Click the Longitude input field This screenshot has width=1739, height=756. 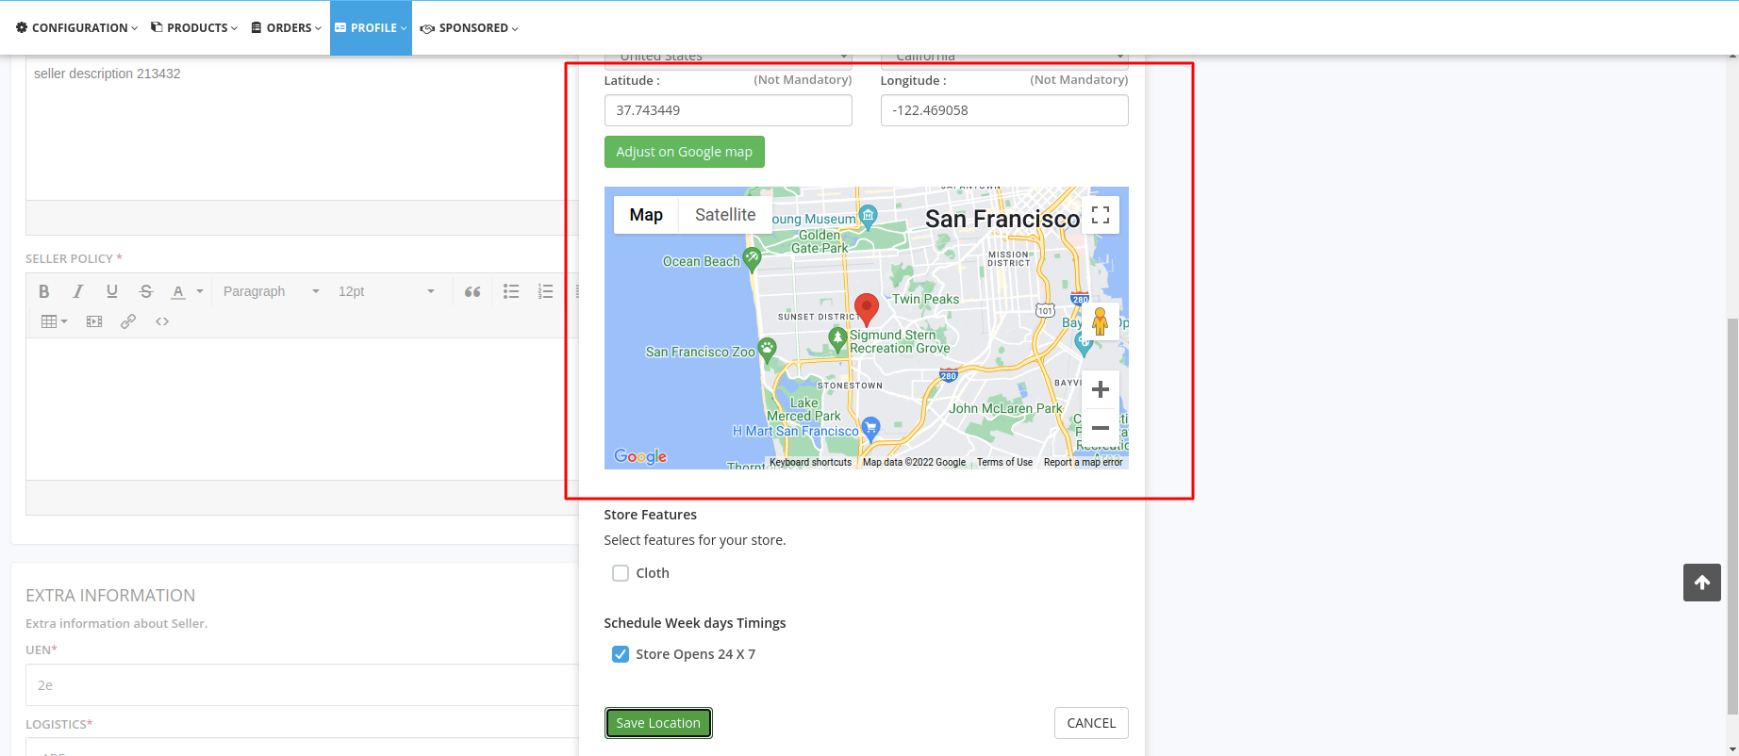(1004, 110)
